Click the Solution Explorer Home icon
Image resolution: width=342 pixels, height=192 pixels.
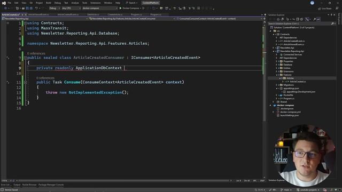click(278, 19)
